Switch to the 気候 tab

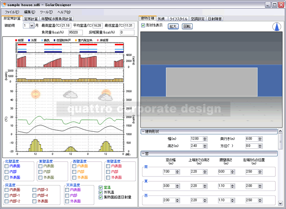[x=161, y=19]
